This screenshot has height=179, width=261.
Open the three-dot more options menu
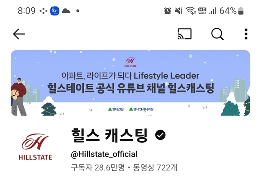tap(246, 34)
